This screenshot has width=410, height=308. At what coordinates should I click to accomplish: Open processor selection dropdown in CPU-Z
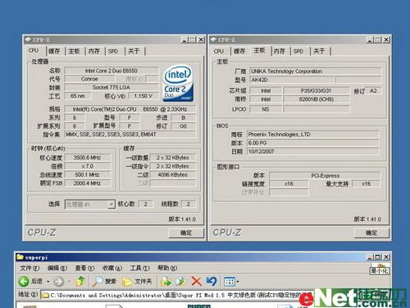[x=112, y=205]
